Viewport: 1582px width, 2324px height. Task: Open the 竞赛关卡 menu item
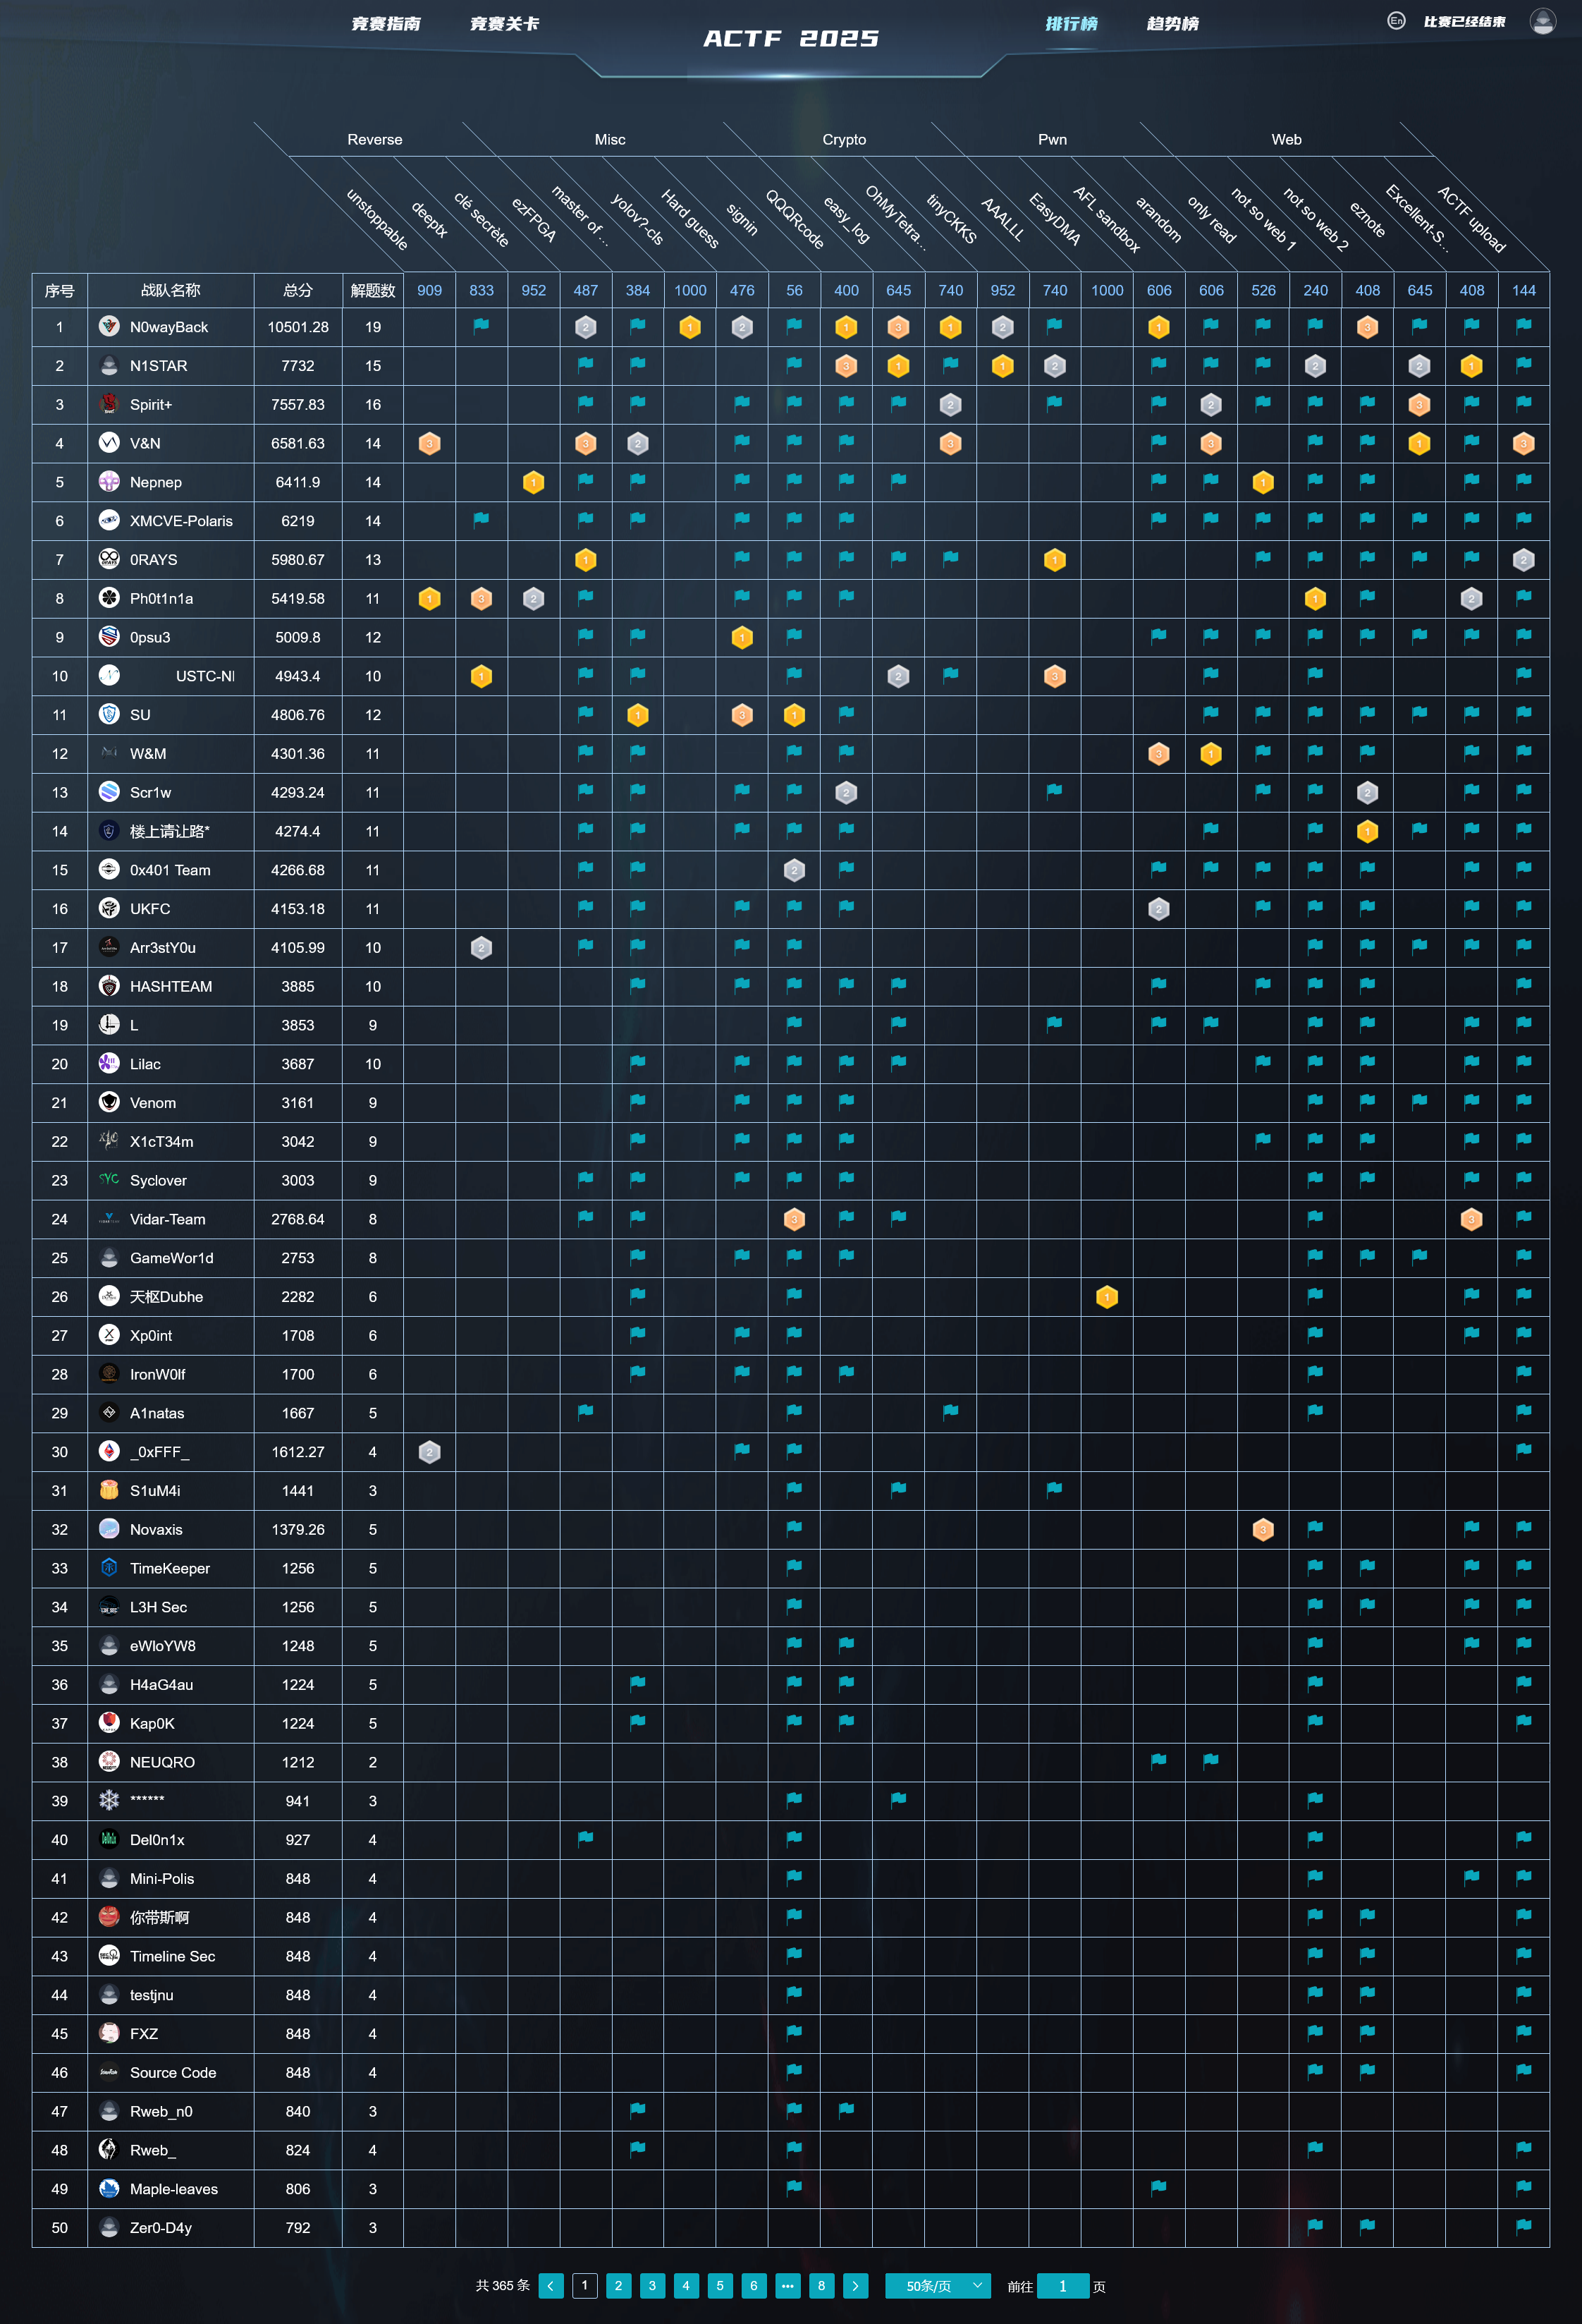tap(503, 24)
